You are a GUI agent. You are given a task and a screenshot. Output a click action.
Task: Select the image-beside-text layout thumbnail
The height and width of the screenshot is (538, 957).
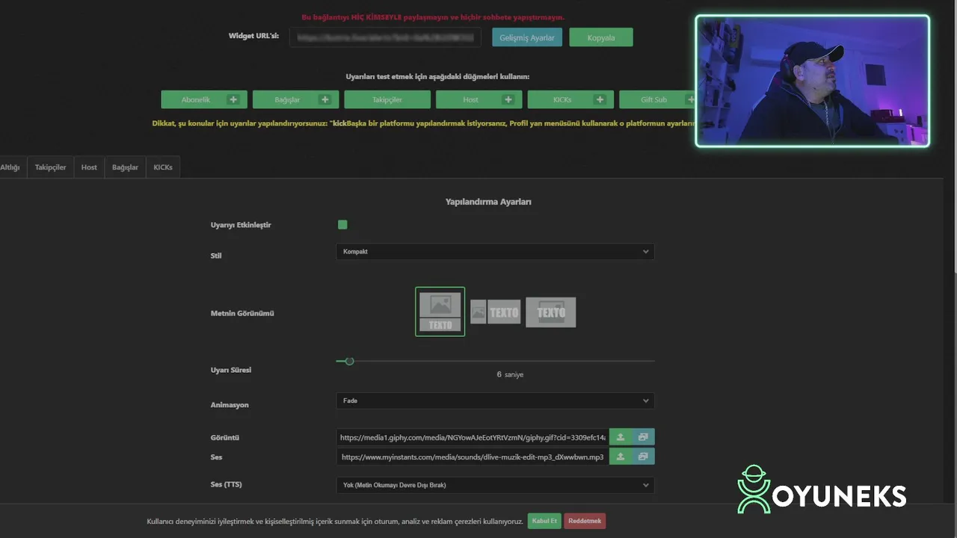(495, 312)
